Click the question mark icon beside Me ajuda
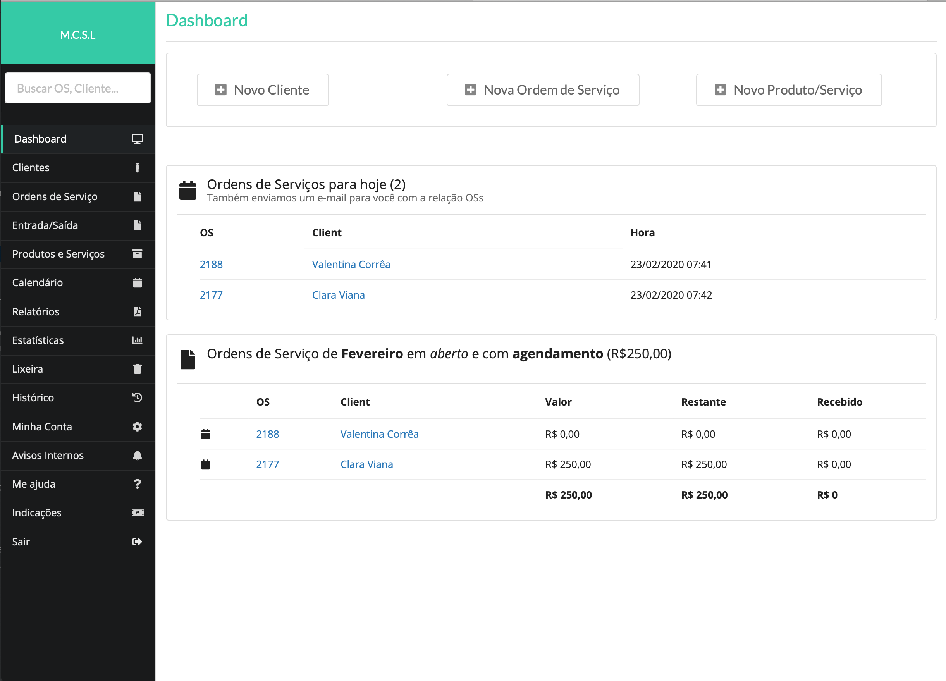 pyautogui.click(x=137, y=484)
